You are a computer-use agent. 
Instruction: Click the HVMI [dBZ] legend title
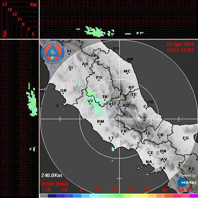(x=55, y=184)
